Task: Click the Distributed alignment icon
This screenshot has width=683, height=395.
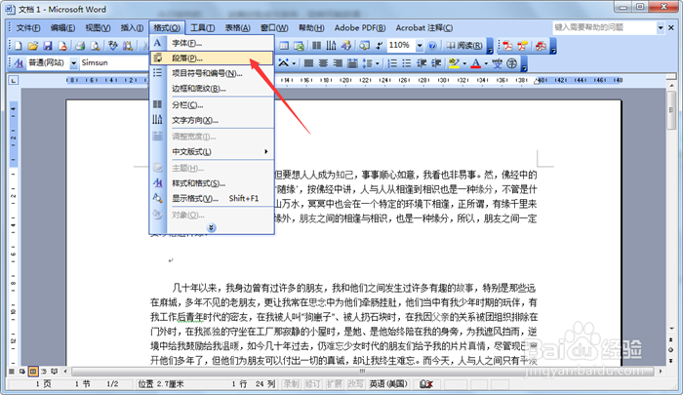Action: pyautogui.click(x=352, y=63)
